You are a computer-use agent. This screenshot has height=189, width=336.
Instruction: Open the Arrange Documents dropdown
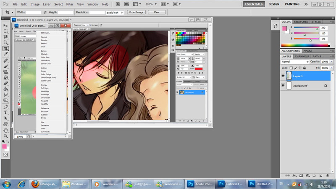pos(165,4)
